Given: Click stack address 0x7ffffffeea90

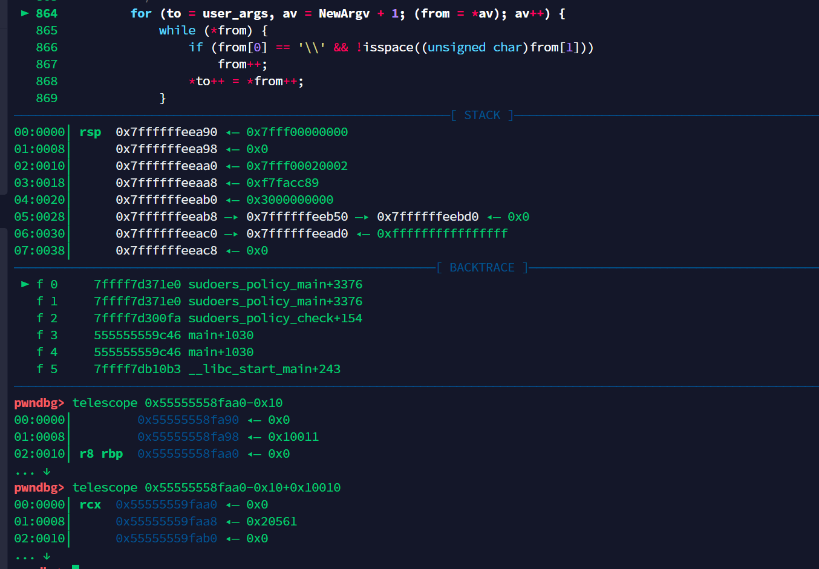Looking at the screenshot, I should 166,132.
